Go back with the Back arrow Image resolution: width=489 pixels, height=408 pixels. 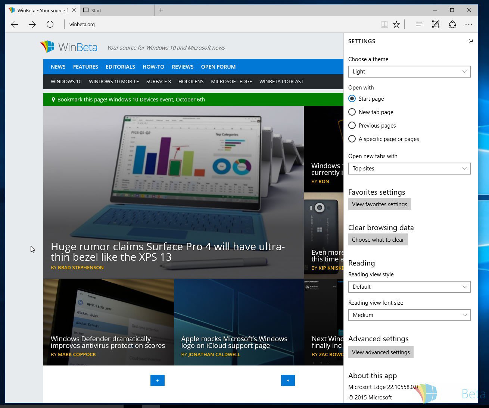click(15, 25)
